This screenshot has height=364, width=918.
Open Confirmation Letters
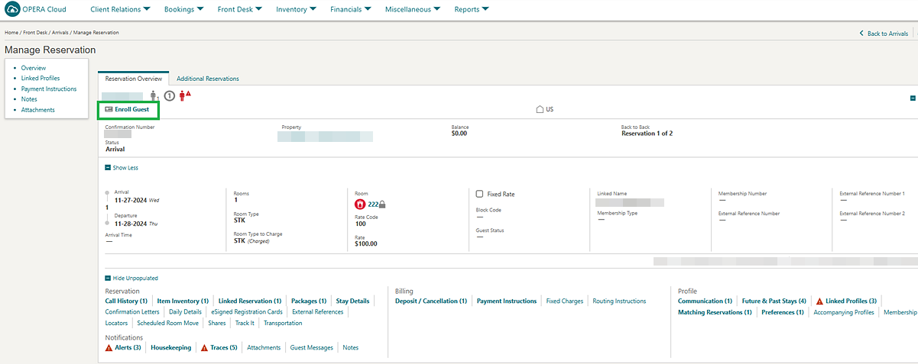(132, 312)
